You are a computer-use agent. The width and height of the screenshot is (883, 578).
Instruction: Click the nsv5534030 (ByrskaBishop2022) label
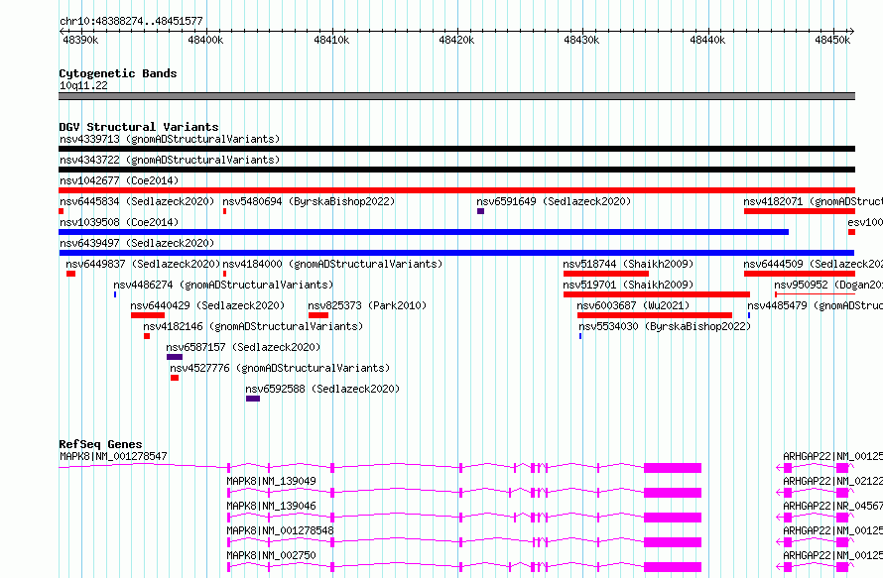pos(665,326)
